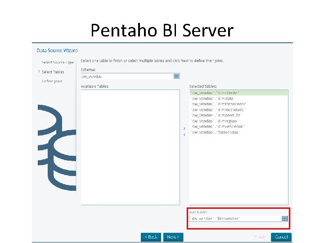The height and width of the screenshot is (243, 324).
Task: Click the Finish button
Action: pos(260,237)
